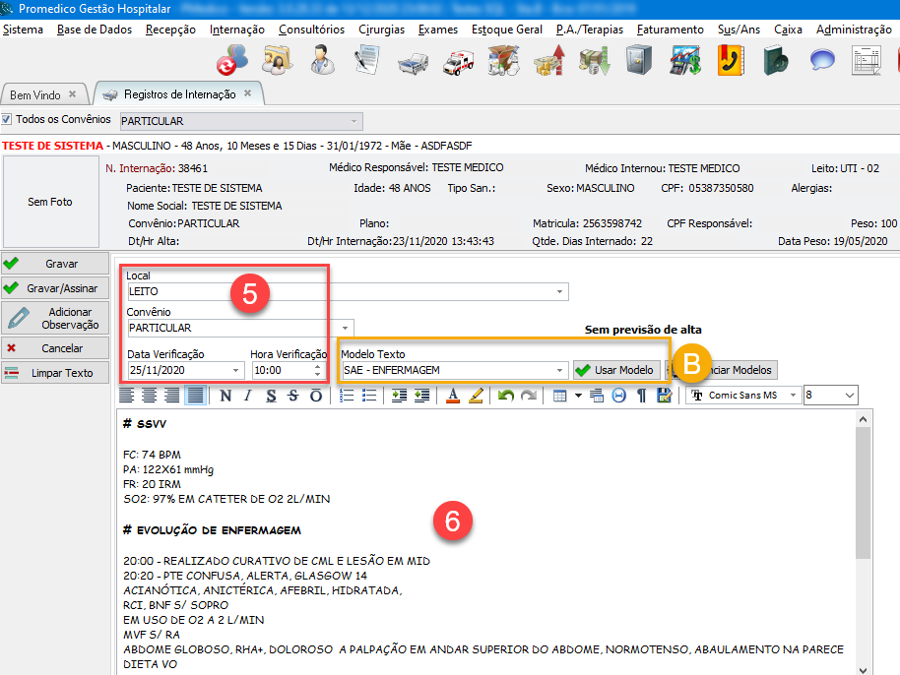Image resolution: width=900 pixels, height=675 pixels.
Task: Switch to the Bem Vindo tab
Action: tap(35, 95)
